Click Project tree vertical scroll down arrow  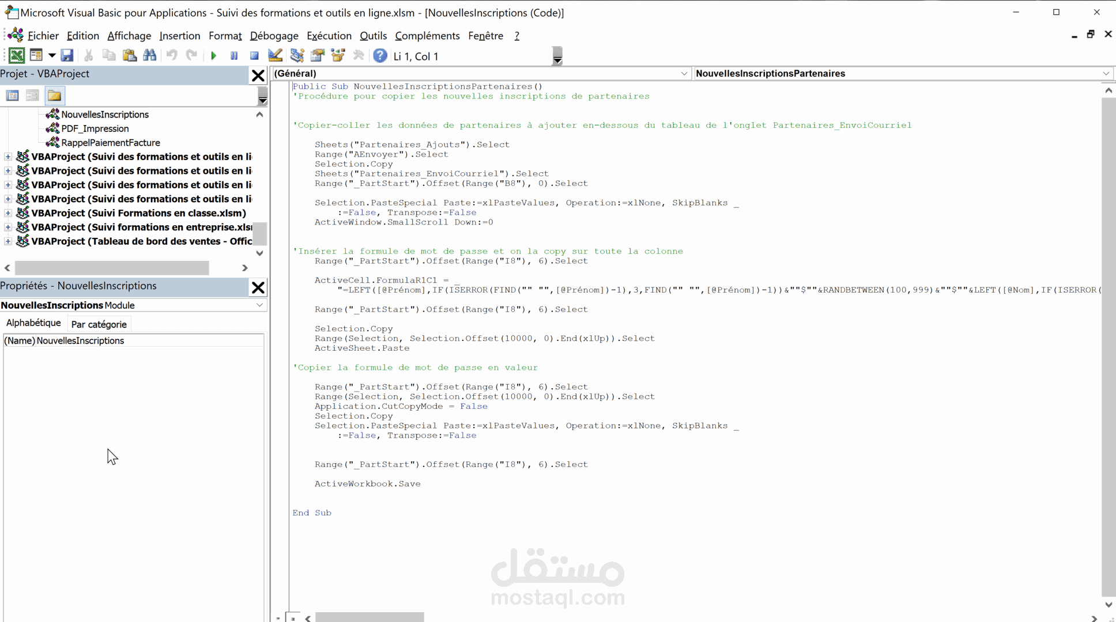260,253
